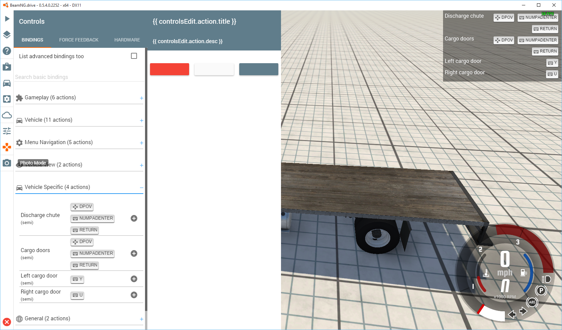Click the "{{ controlsEdit.action.title }}" heading
Viewport: 562px width, 330px height.
[194, 21]
